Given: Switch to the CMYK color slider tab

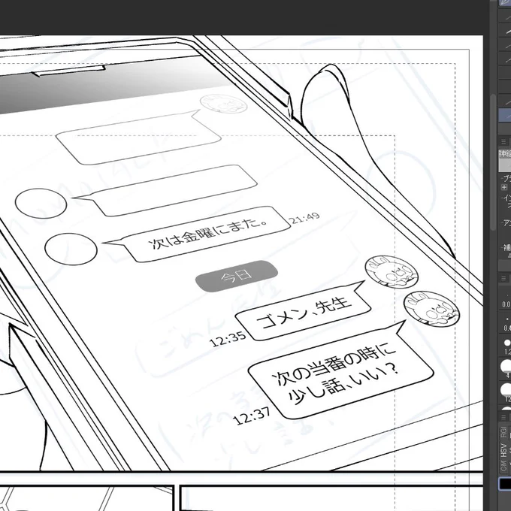Looking at the screenshot, I should [504, 465].
